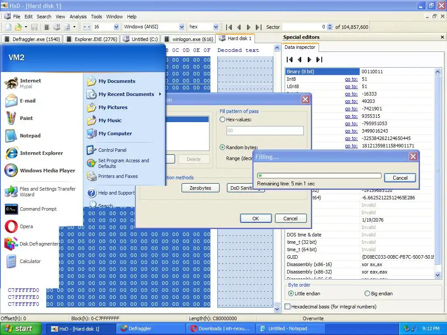The width and height of the screenshot is (447, 335).
Task: Open Control Panel from Start menu
Action: 107,150
